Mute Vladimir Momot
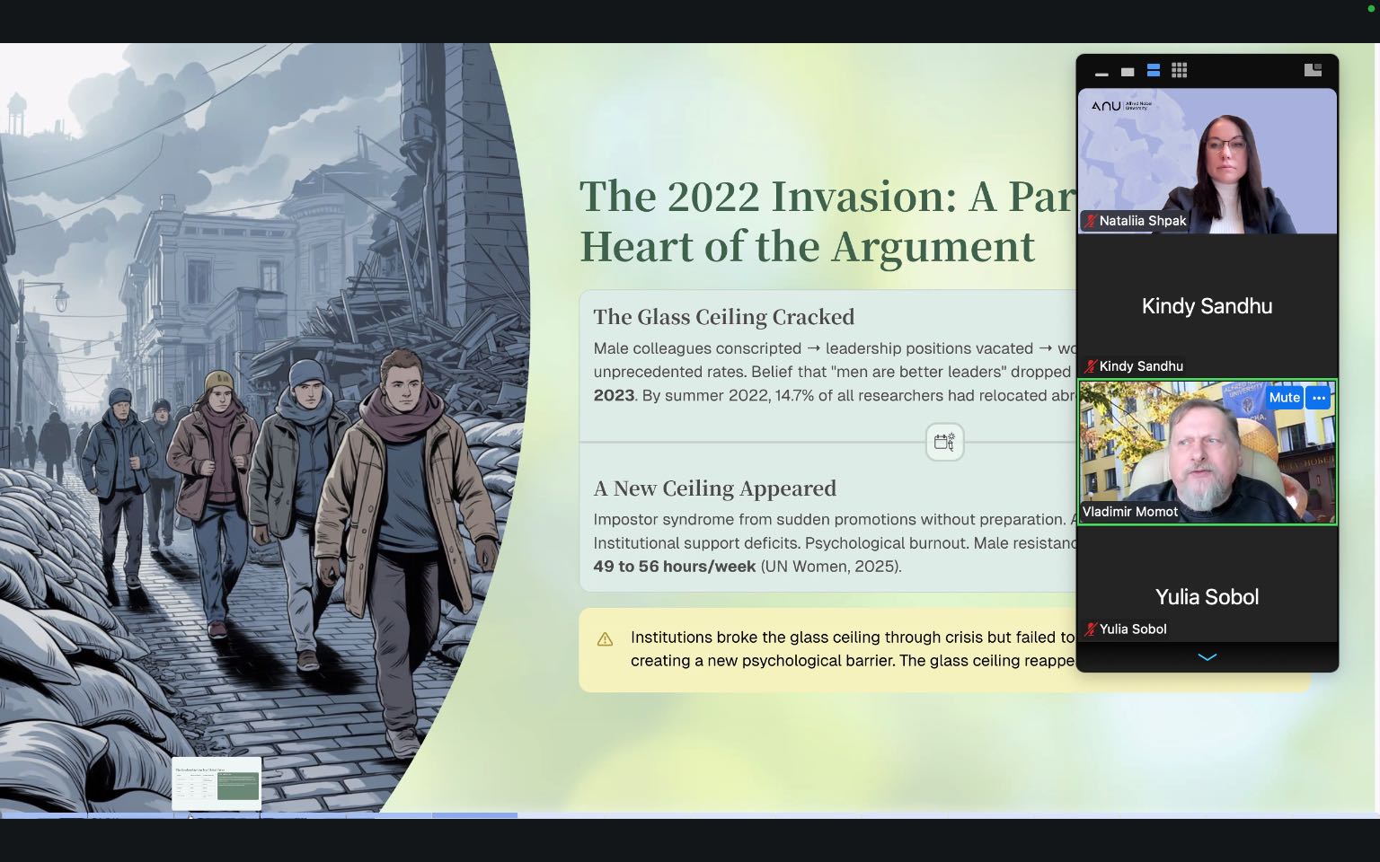 tap(1284, 398)
